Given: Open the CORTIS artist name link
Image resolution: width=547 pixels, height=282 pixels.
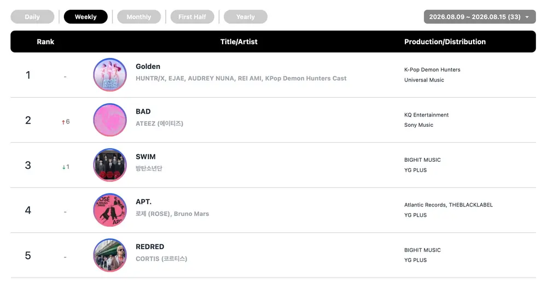Looking at the screenshot, I should (x=161, y=258).
